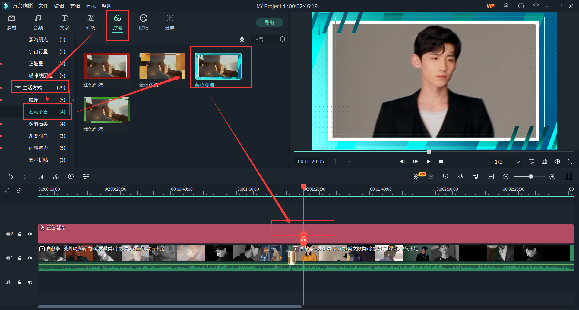Collapse the 生活方式 category
579x310 pixels.
18,88
